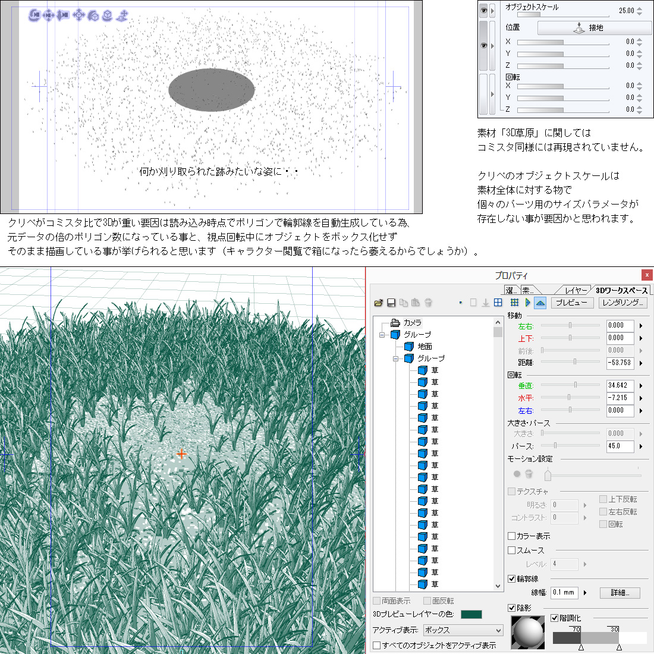Collapse the top グループ tree node
654x654 pixels.
point(382,335)
